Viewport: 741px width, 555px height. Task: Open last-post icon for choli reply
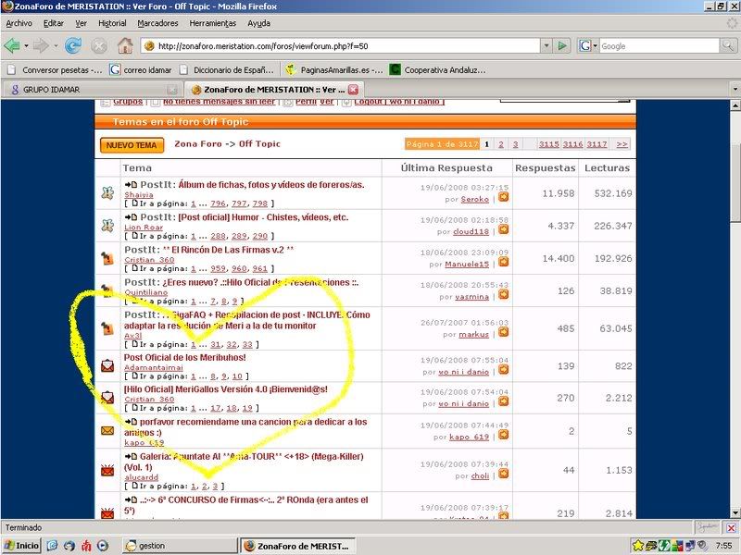(x=503, y=474)
